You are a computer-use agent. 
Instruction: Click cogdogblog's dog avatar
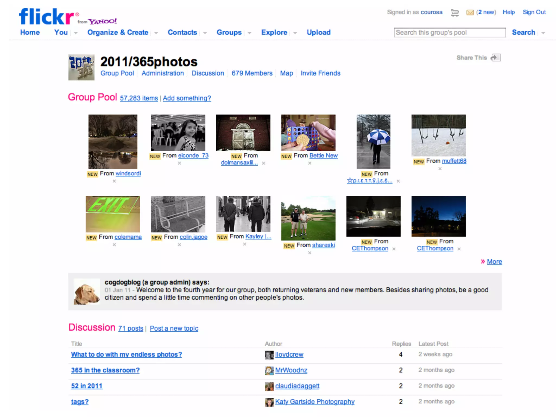(x=87, y=292)
